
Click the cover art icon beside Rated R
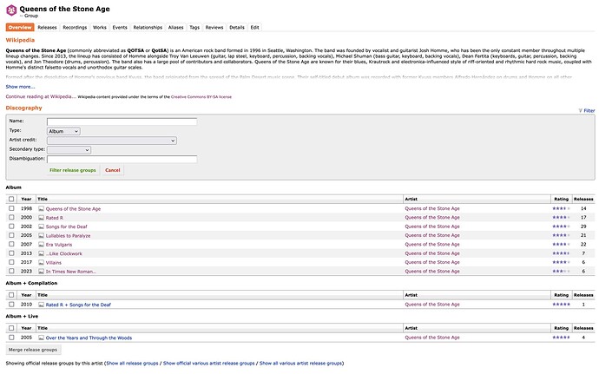click(x=42, y=218)
